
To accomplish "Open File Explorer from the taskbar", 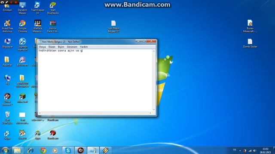I will pos(17,150).
